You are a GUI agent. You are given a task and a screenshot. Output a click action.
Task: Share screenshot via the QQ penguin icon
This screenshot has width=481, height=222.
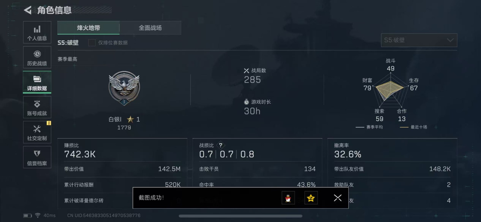click(288, 198)
